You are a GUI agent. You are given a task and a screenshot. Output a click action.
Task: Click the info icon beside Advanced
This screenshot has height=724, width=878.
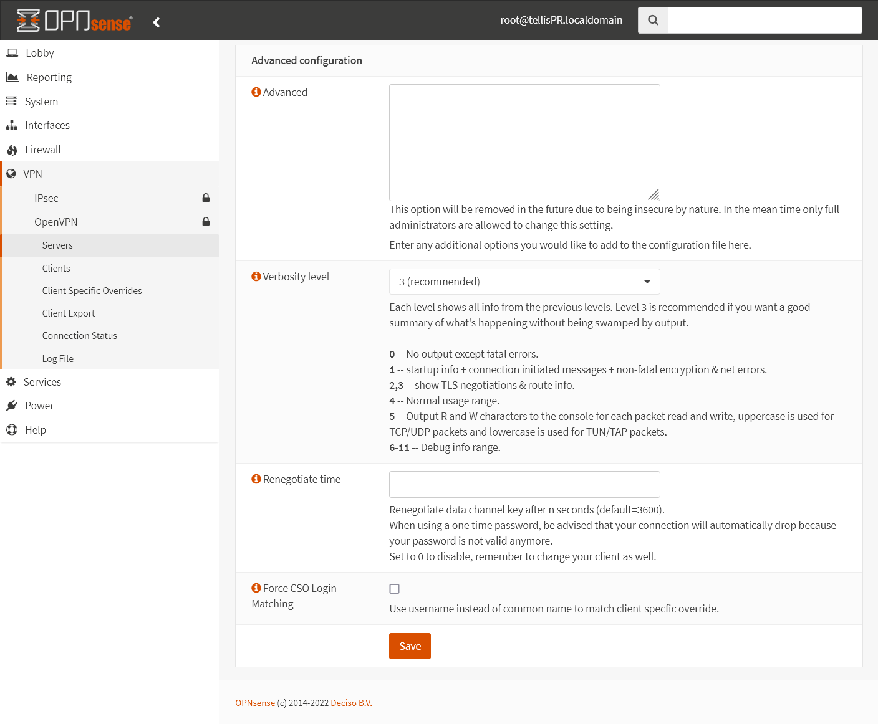[x=256, y=92]
